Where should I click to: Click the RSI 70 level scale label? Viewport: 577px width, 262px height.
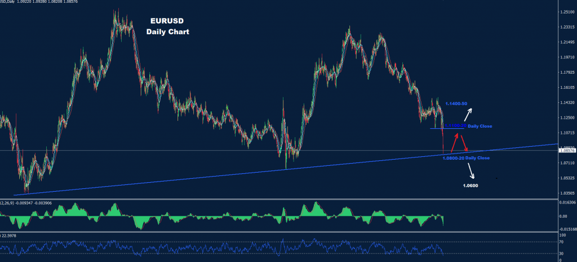click(x=562, y=242)
